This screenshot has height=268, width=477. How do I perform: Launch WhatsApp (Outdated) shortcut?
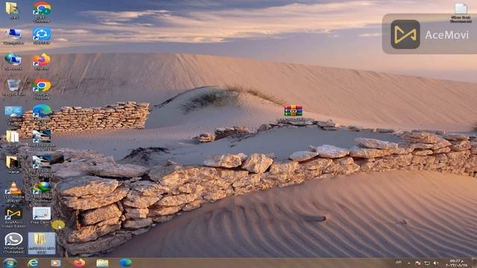(13, 243)
